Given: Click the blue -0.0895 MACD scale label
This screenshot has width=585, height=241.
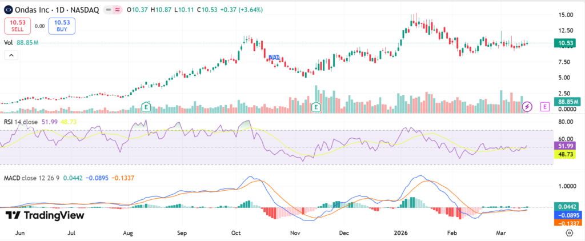Looking at the screenshot, I should click(x=567, y=215).
